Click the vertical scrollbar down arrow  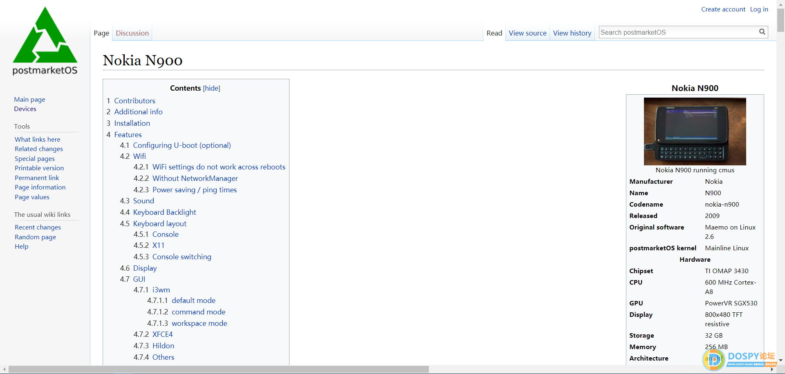(x=781, y=361)
